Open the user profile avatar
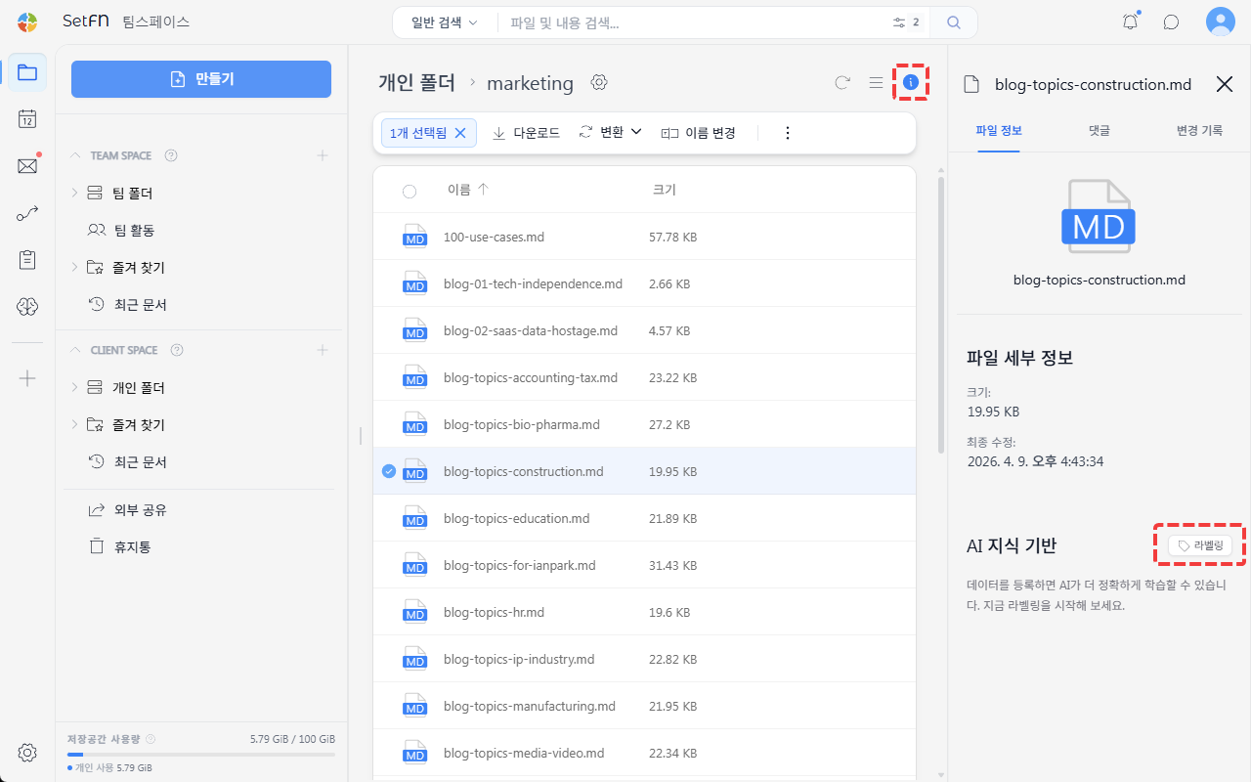 [x=1221, y=22]
